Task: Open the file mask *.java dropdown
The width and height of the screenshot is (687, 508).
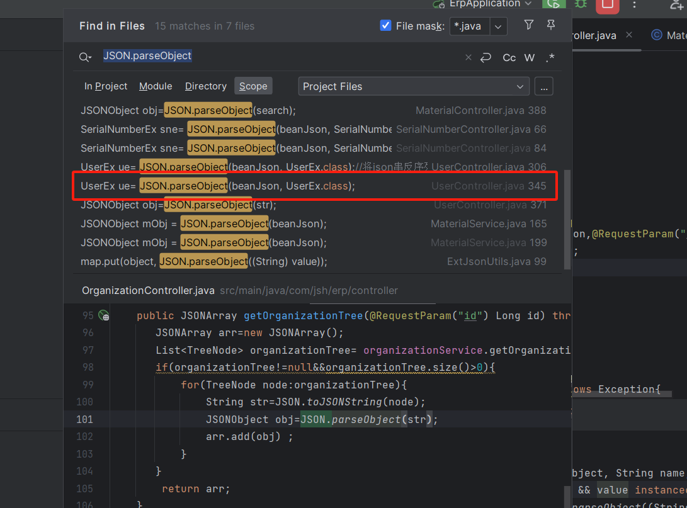Action: [498, 26]
